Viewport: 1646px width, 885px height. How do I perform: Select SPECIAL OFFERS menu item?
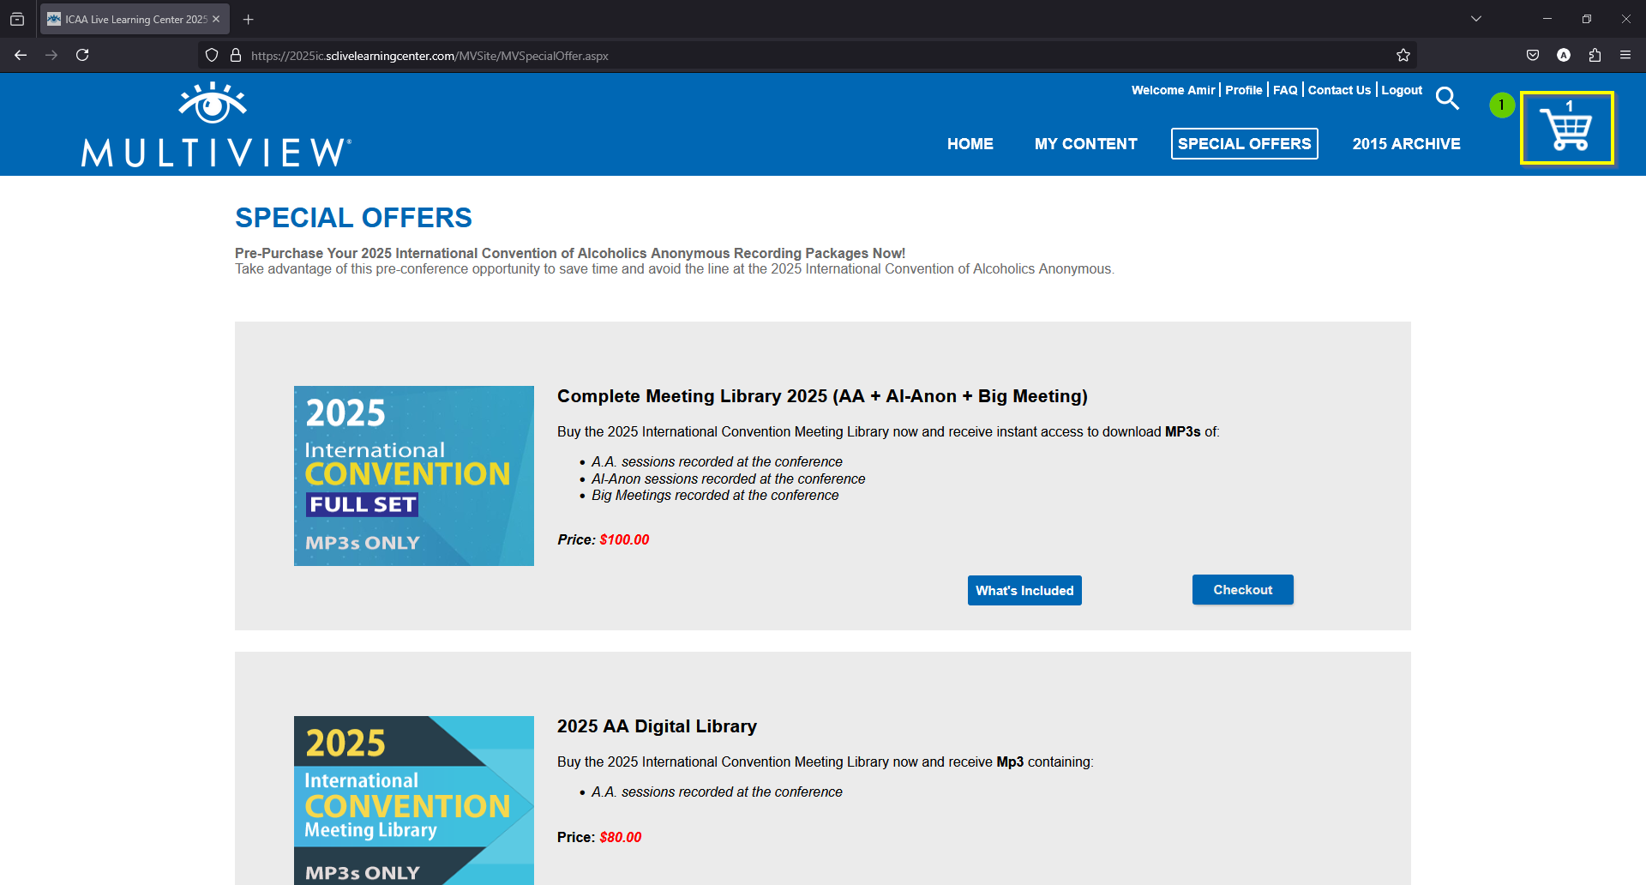coord(1244,144)
